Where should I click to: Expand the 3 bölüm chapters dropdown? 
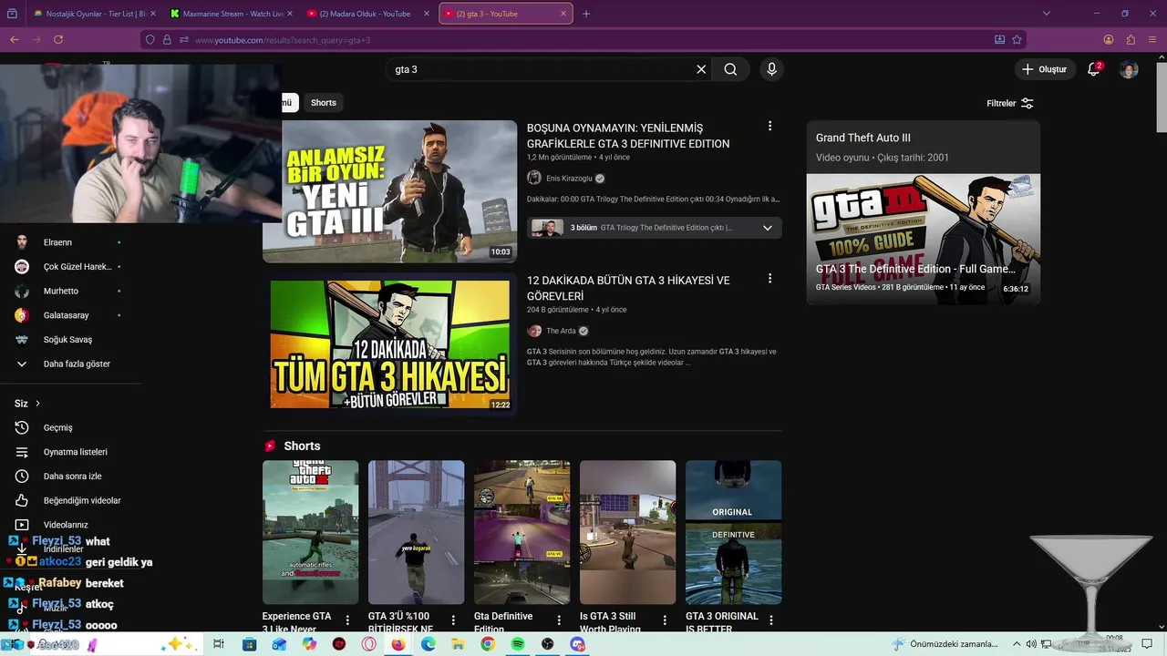coord(767,228)
